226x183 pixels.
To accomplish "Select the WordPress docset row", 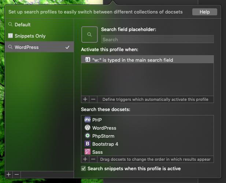I will [x=147, y=128].
